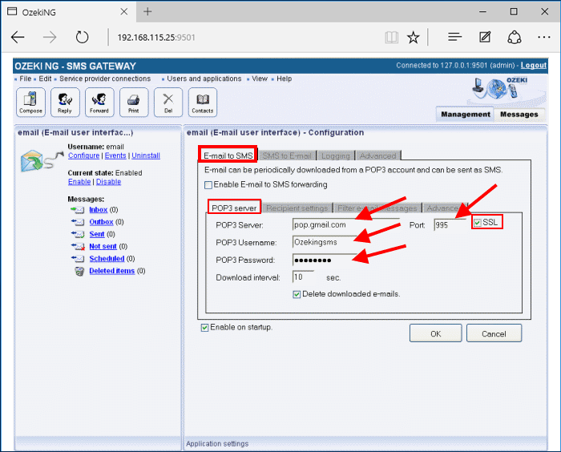Click the Deleted items trash icon

click(79, 271)
